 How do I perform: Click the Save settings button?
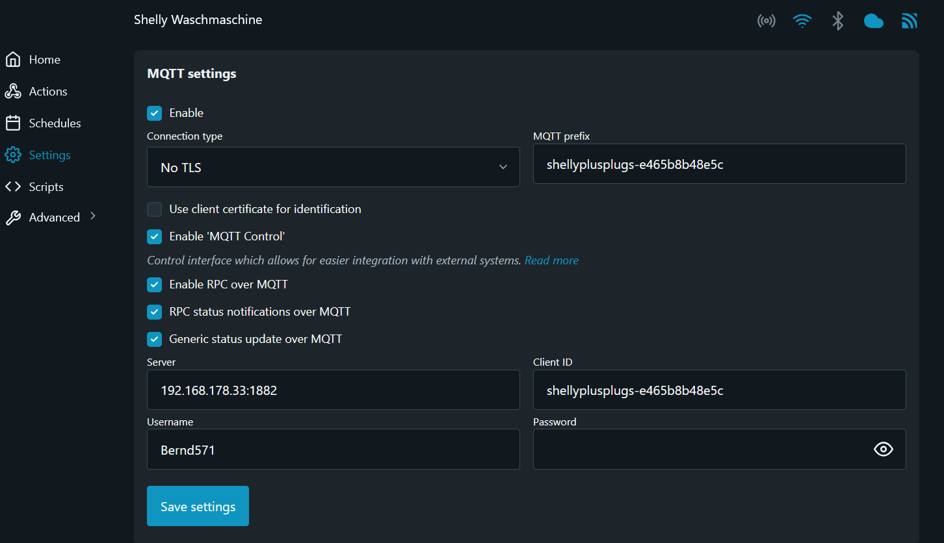click(198, 506)
